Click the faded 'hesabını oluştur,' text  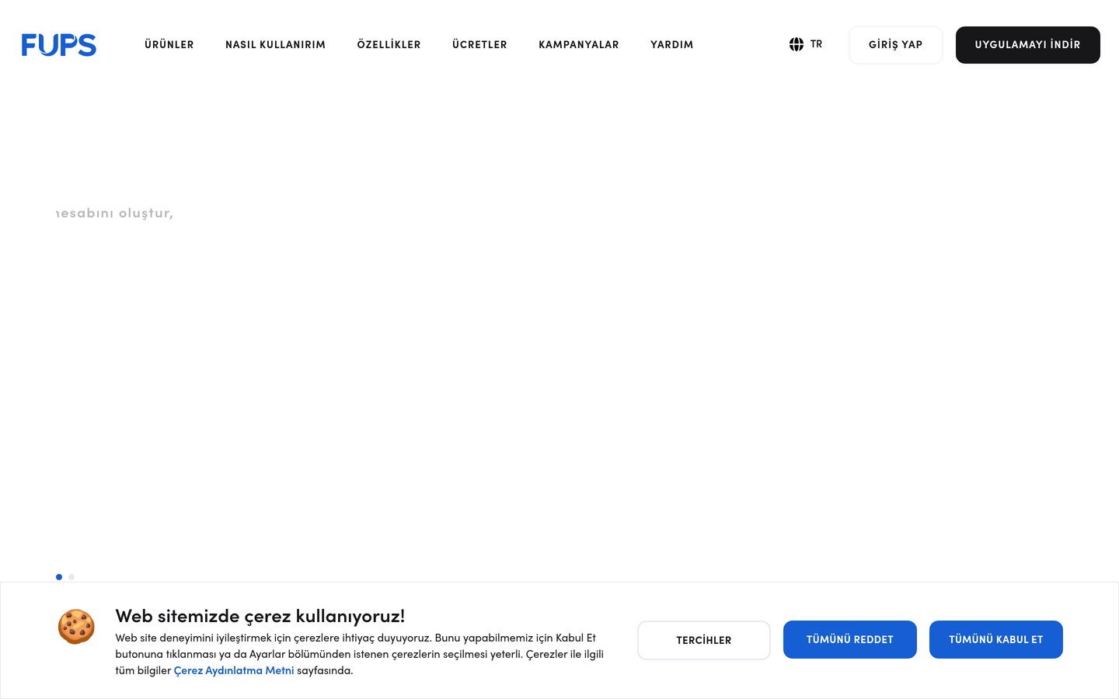(x=114, y=213)
